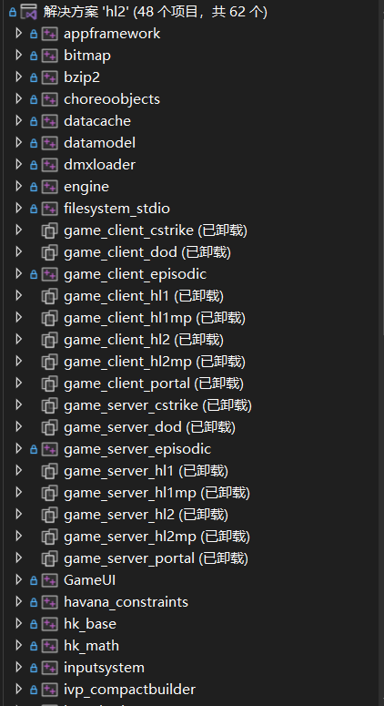Expand the game_client_episodic project arrow
Image resolution: width=384 pixels, height=706 pixels.
[18, 274]
